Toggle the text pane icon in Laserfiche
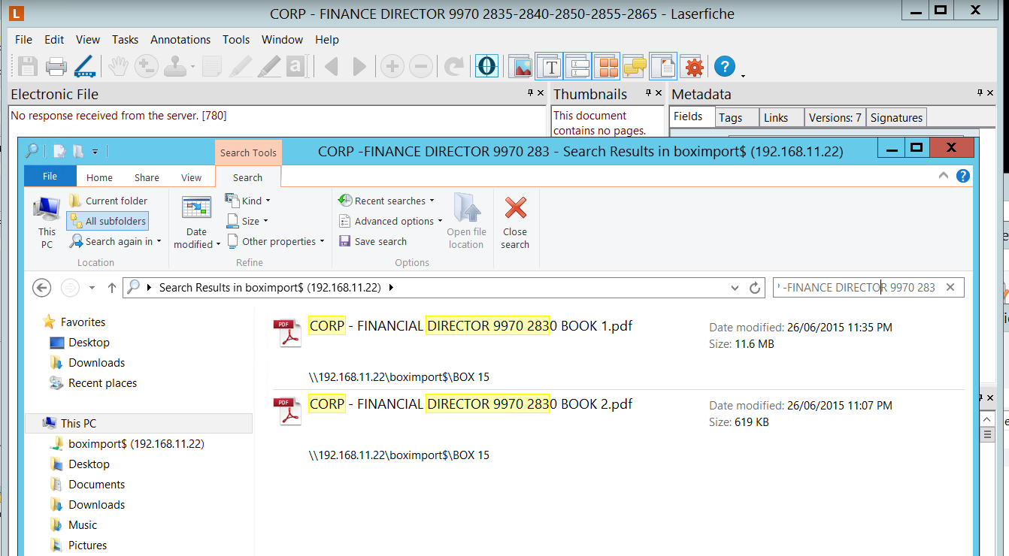Viewport: 1009px width, 556px height. (x=549, y=67)
